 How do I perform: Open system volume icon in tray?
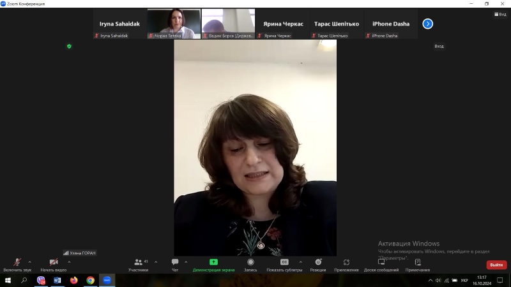pos(438,280)
